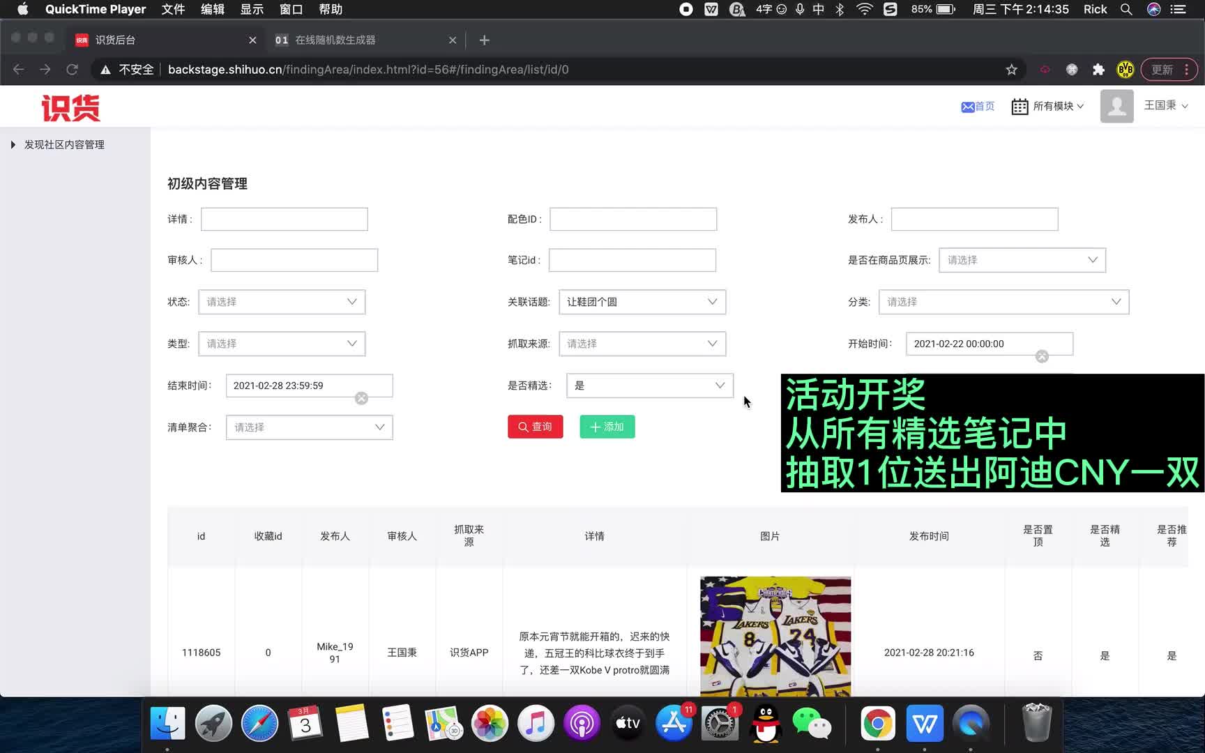Open QQ penguin app in the Dock
This screenshot has width=1205, height=753.
coord(766,723)
